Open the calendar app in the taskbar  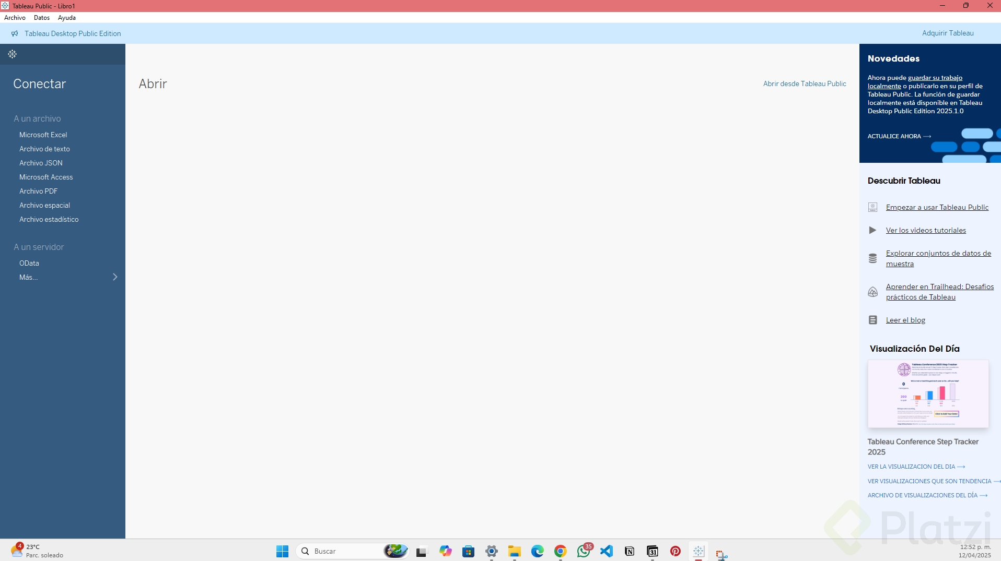tap(653, 551)
